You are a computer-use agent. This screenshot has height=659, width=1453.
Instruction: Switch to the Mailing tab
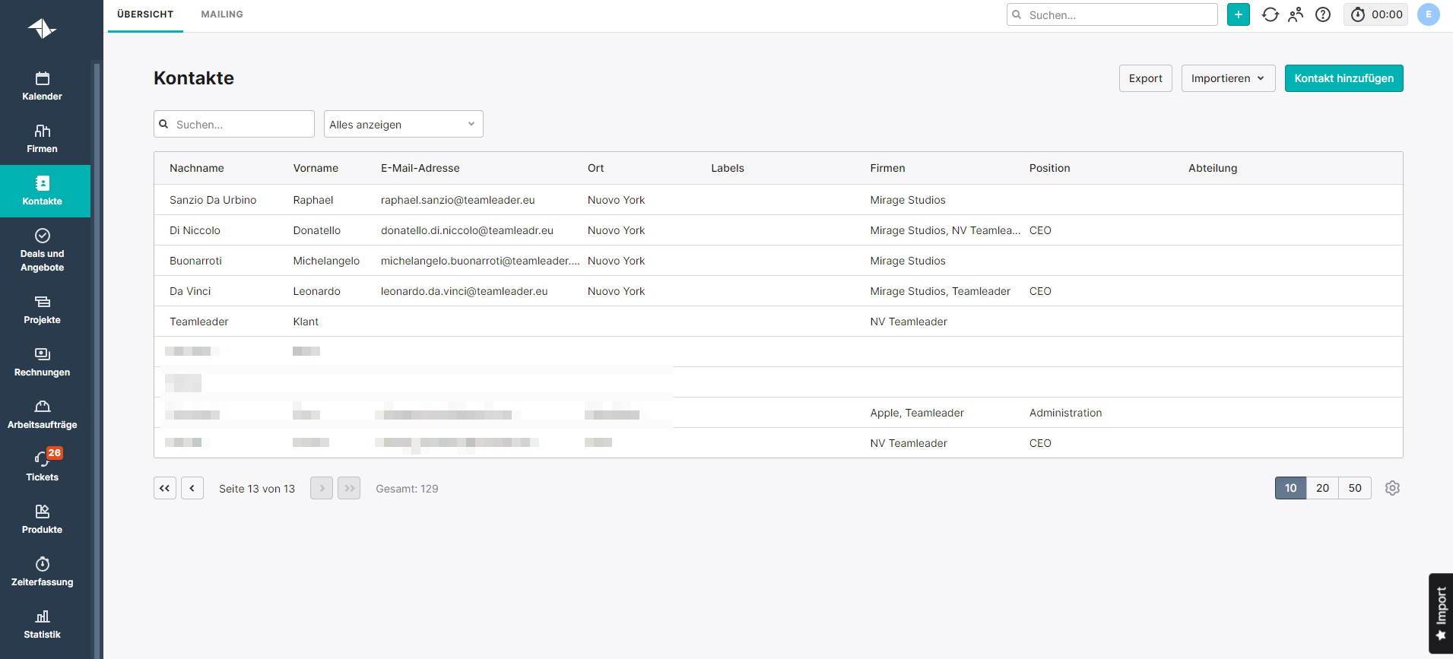(222, 14)
